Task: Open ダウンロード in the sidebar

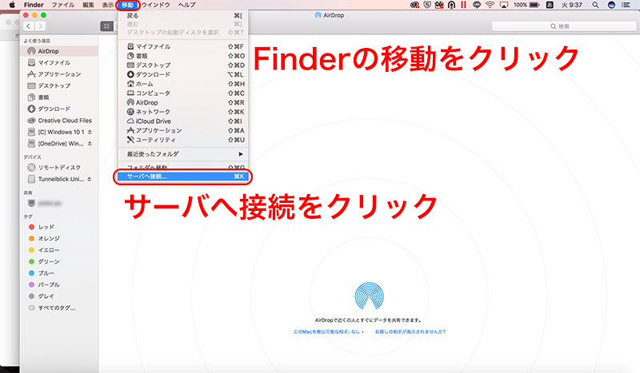Action: (59, 109)
